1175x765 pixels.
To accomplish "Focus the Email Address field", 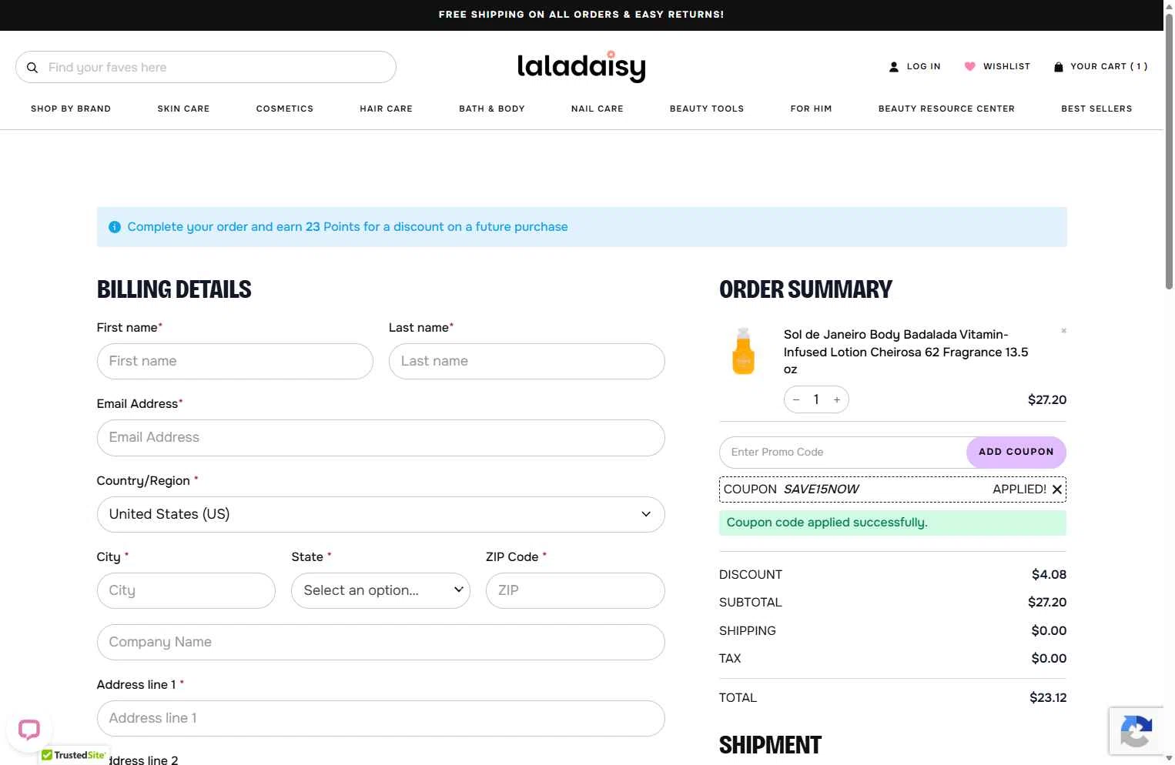I will click(x=380, y=438).
